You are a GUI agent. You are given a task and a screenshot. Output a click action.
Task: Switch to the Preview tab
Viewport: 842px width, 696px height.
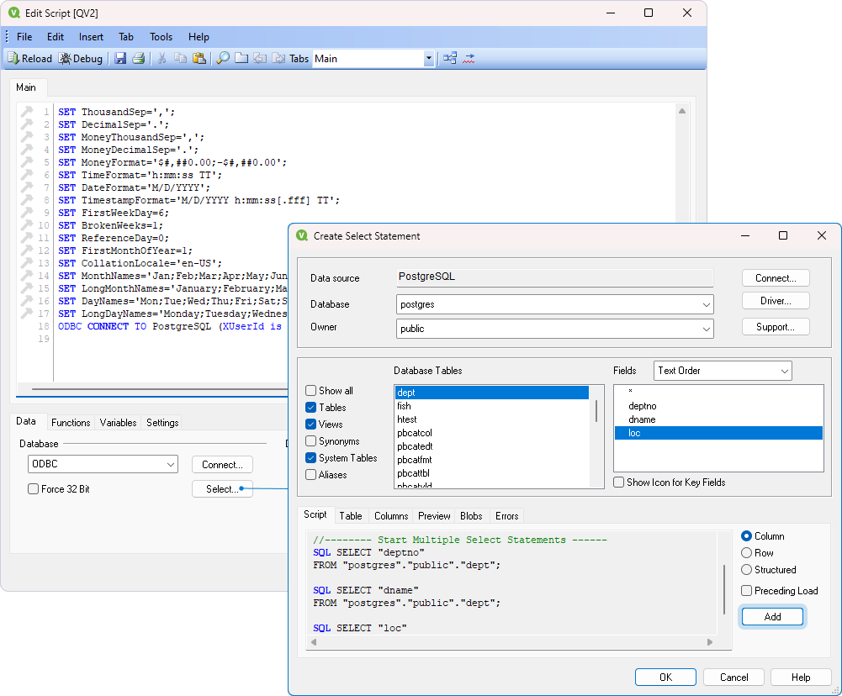tap(433, 515)
